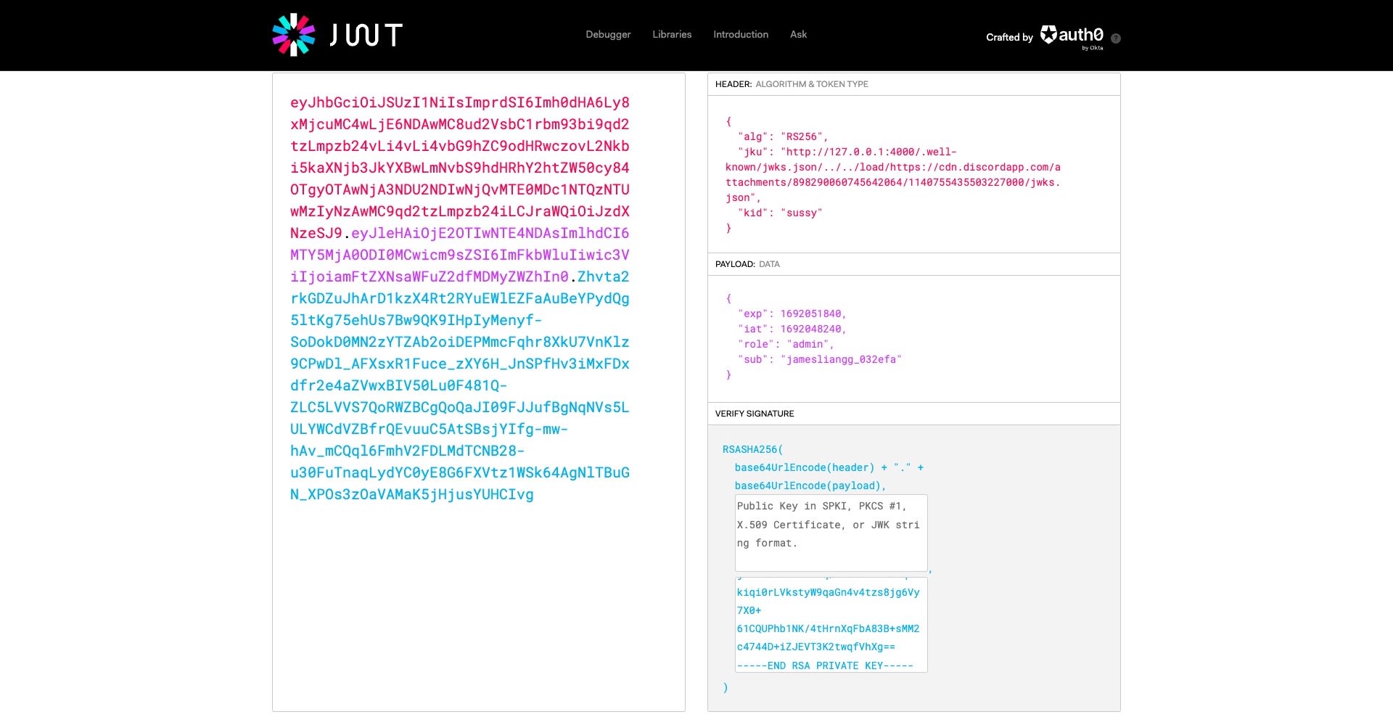Open the Libraries nav item

(672, 34)
